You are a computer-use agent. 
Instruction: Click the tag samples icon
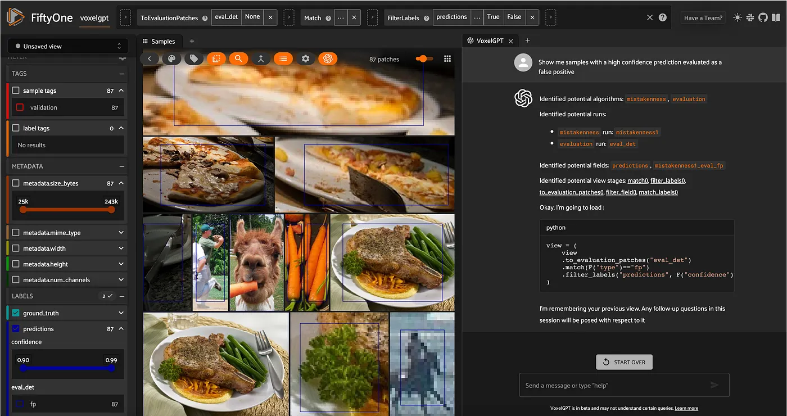(x=194, y=58)
